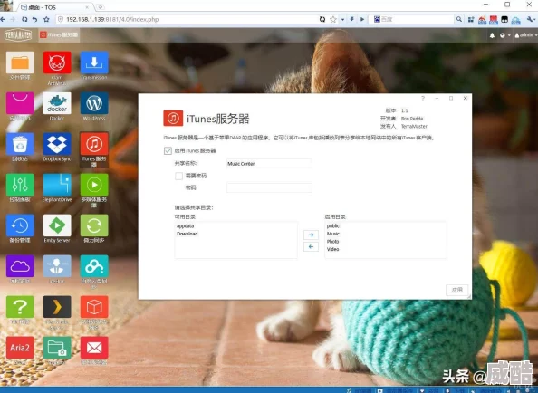Click the TerraMaster logo in the top bar
Screen dimensions: 538x393
[x=18, y=35]
